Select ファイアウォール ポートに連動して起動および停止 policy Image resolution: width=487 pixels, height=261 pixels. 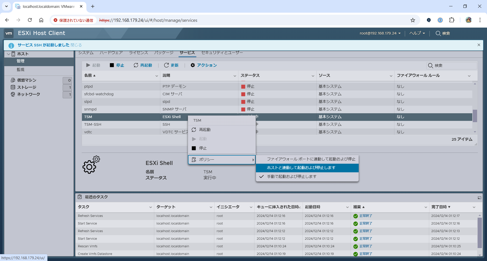coord(307,159)
